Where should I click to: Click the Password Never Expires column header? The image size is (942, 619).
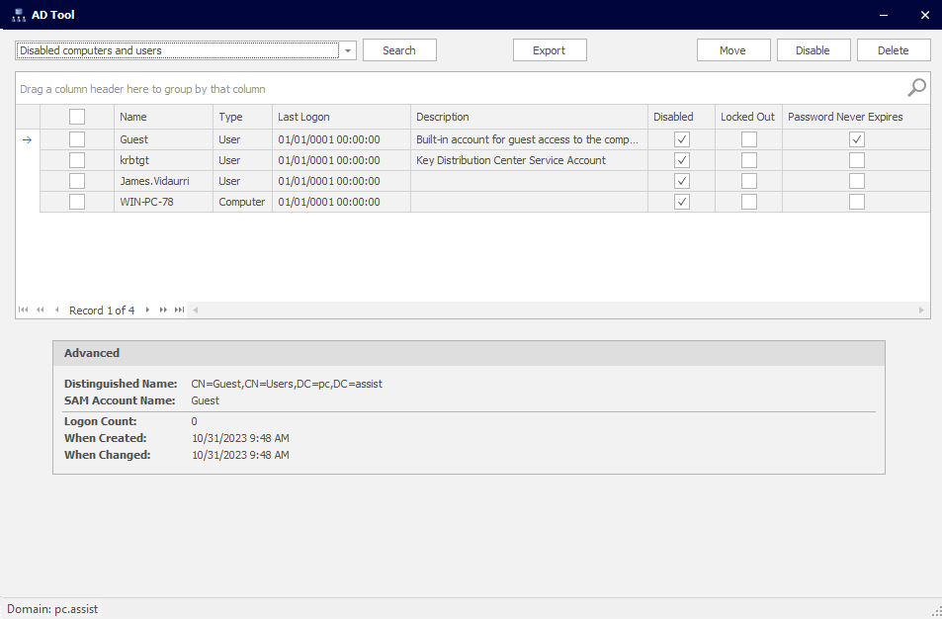coord(856,117)
